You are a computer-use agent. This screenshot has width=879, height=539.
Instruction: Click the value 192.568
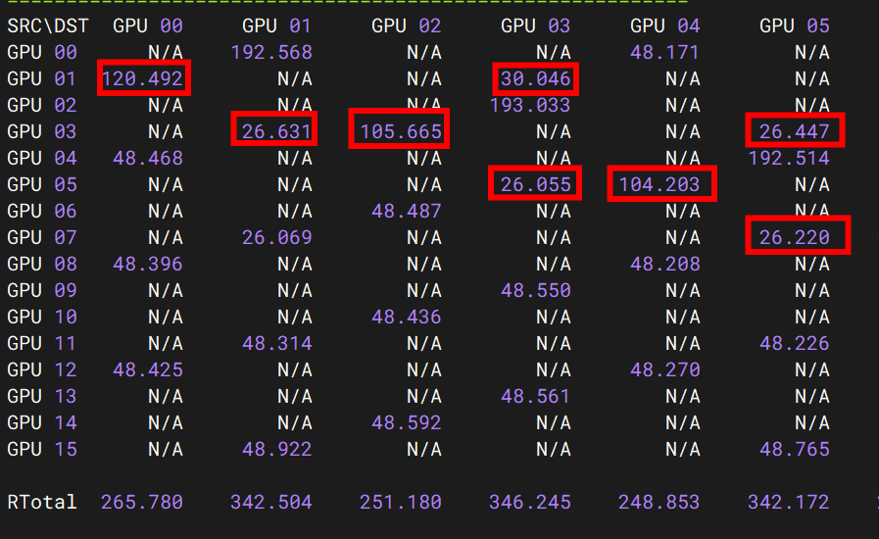coord(271,52)
